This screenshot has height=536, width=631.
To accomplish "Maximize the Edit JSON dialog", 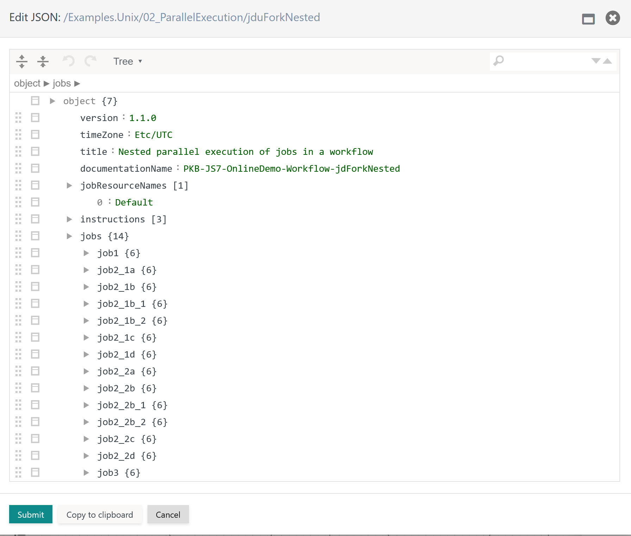I will pos(588,19).
